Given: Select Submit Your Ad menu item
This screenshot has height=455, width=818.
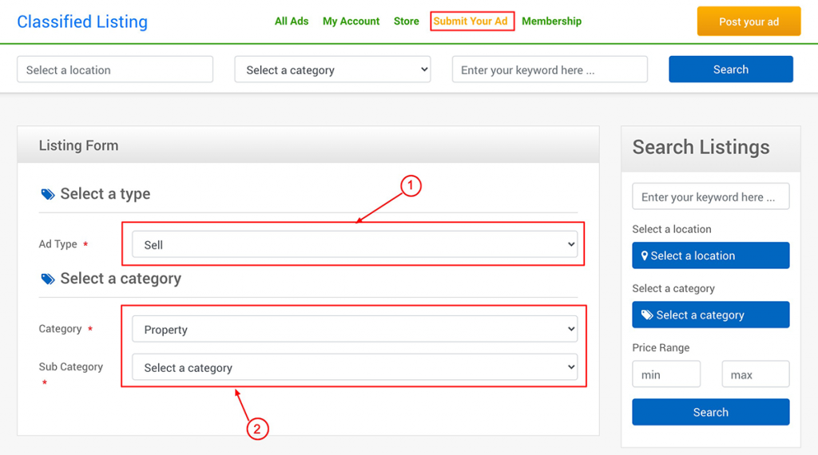Looking at the screenshot, I should coord(471,22).
